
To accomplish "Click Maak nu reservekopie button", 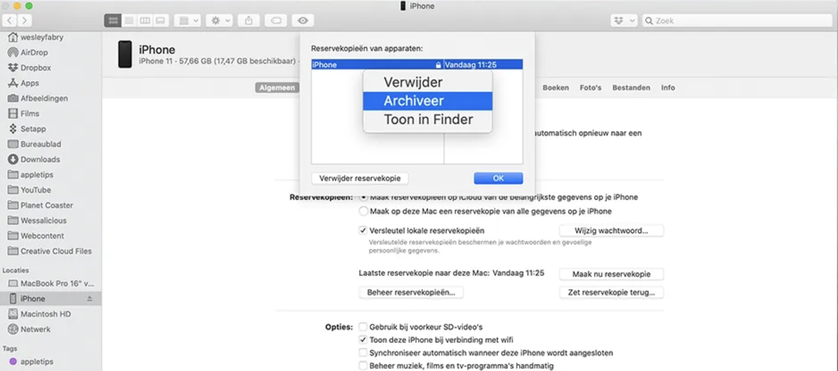I will pos(611,274).
